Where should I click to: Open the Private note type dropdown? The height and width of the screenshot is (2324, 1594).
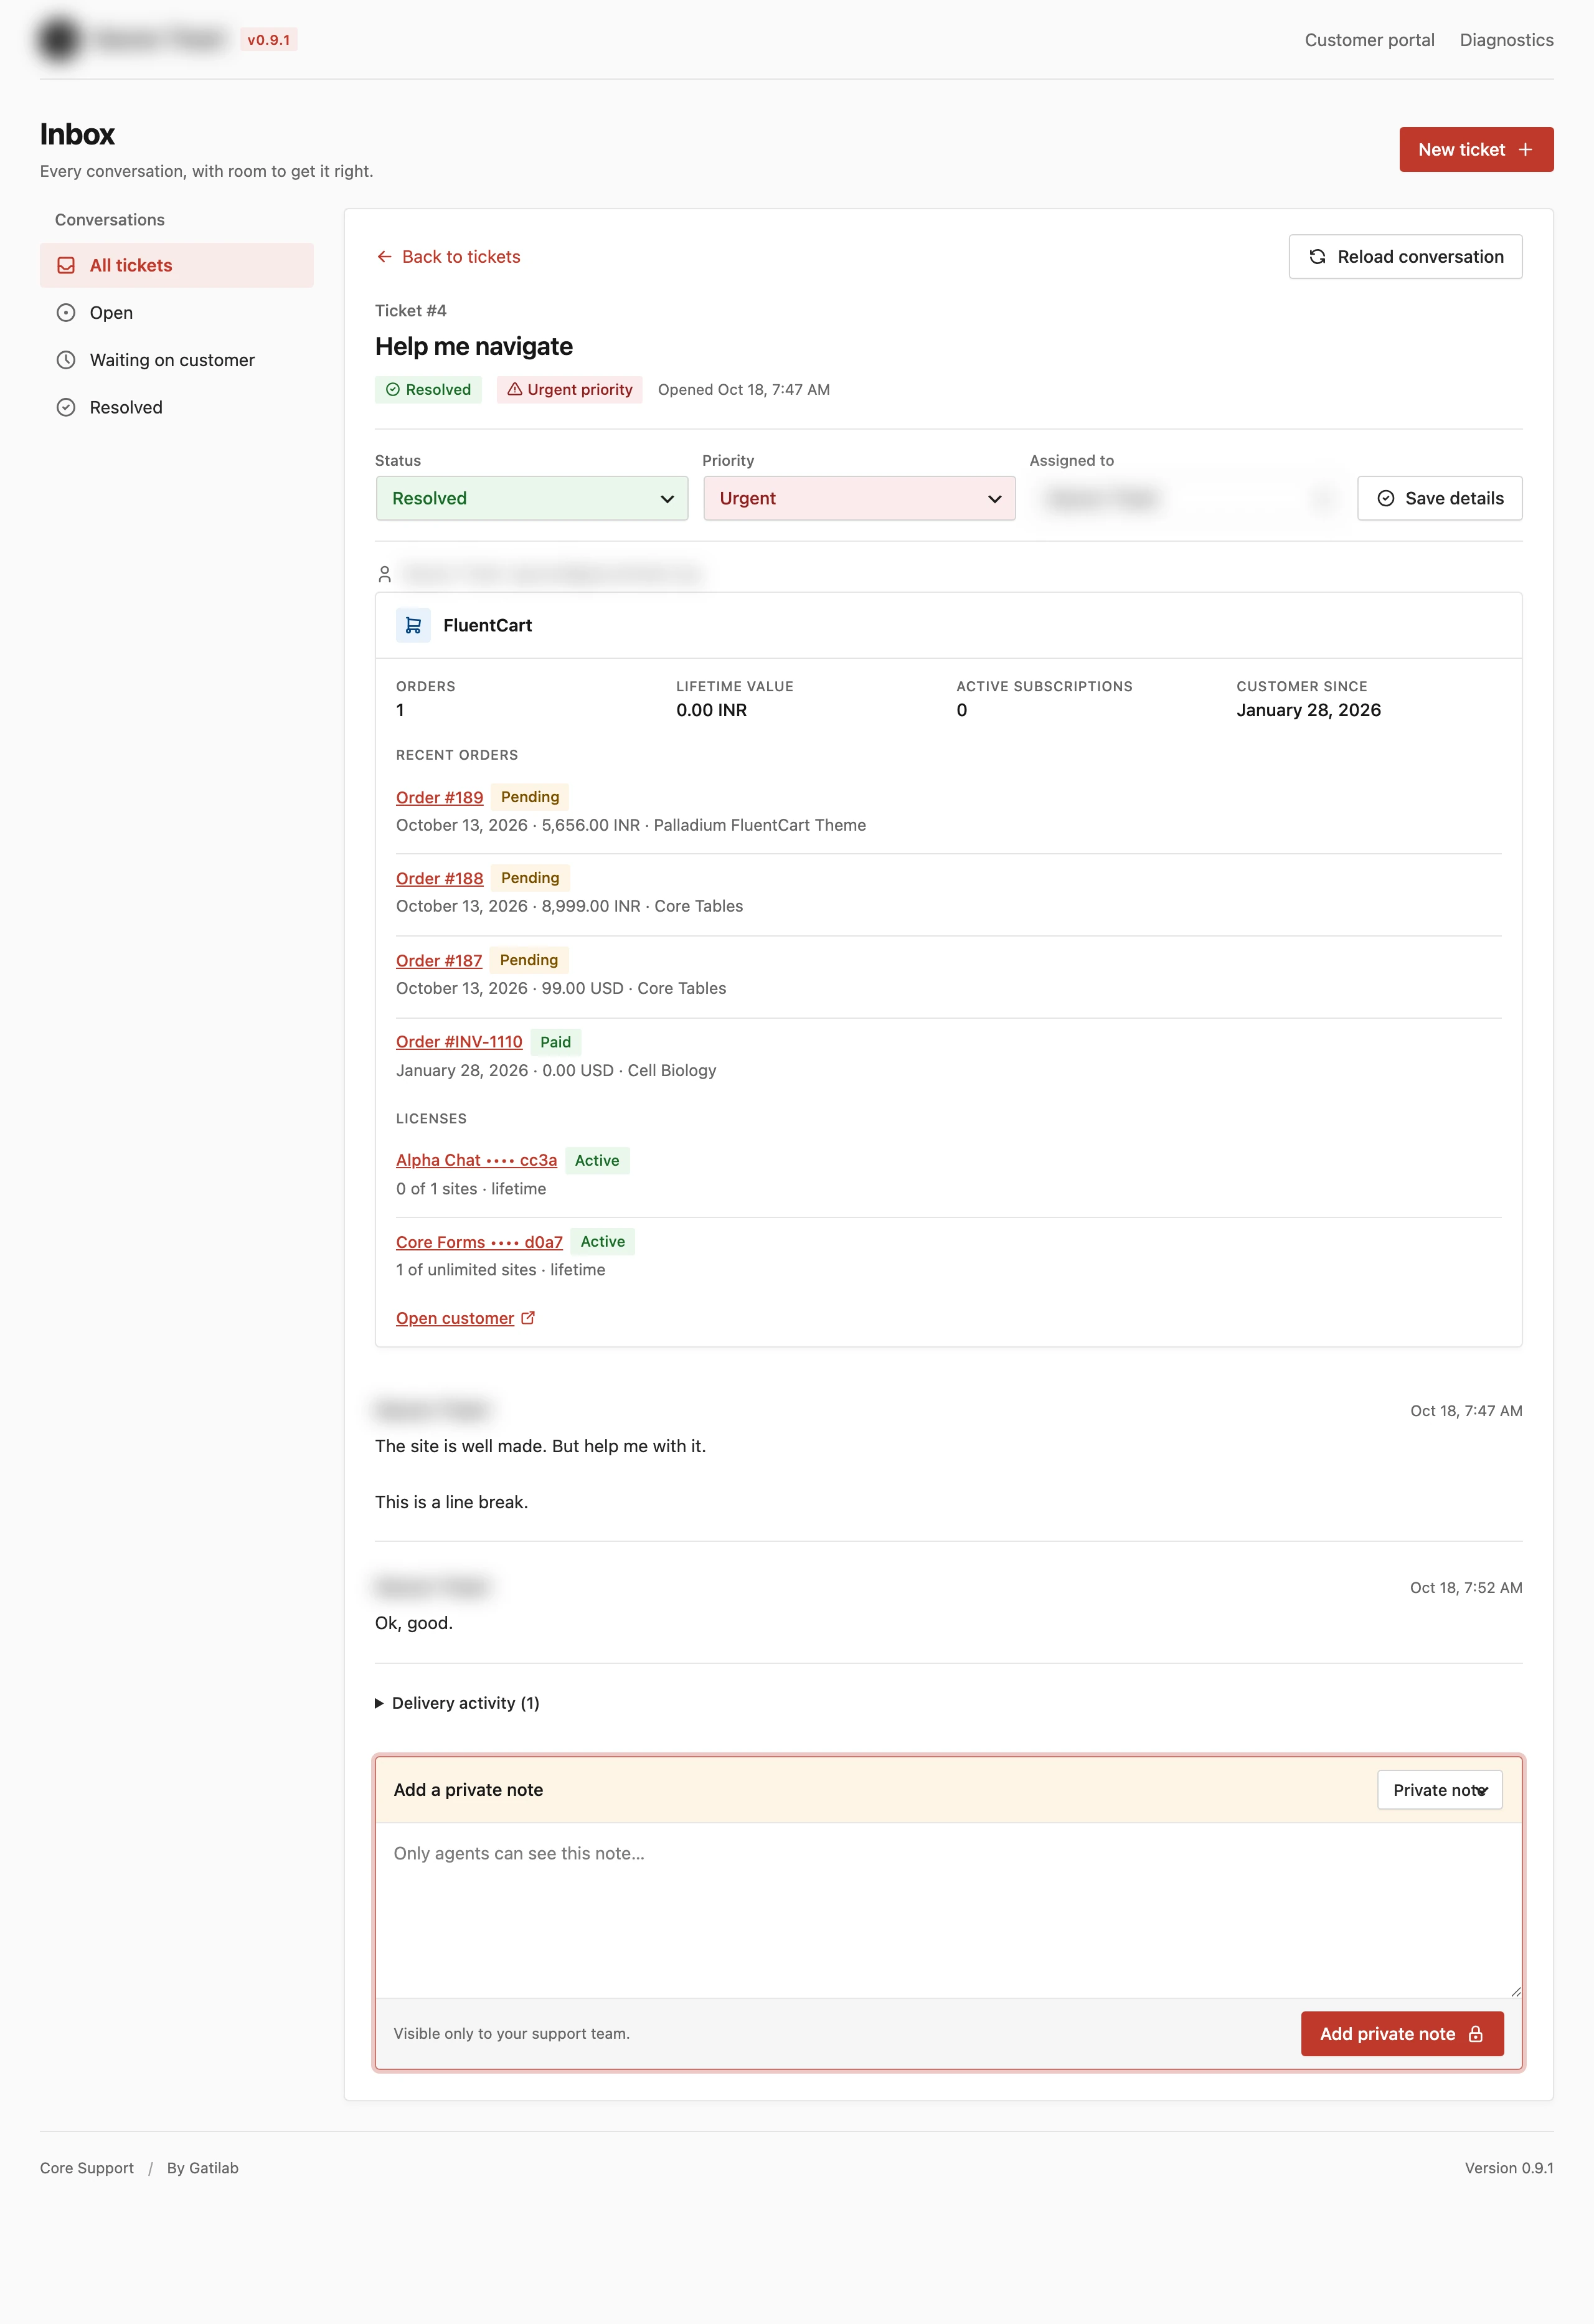pyautogui.click(x=1440, y=1790)
